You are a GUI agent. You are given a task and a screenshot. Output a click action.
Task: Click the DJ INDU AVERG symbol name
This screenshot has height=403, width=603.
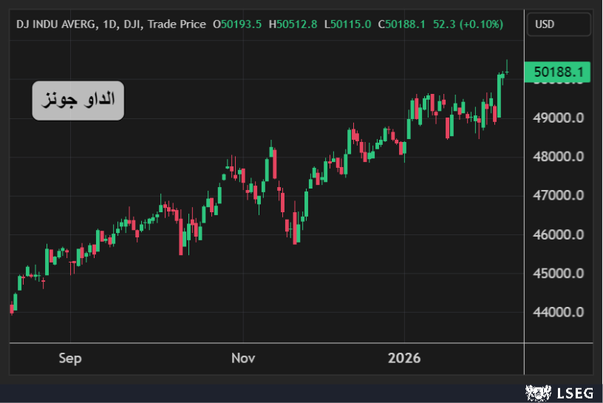pyautogui.click(x=56, y=24)
